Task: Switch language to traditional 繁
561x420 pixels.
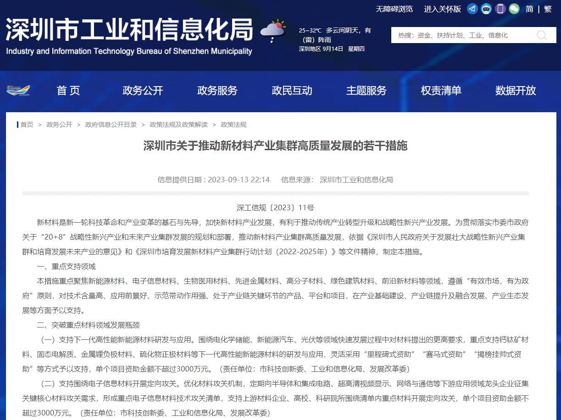Action: point(548,9)
